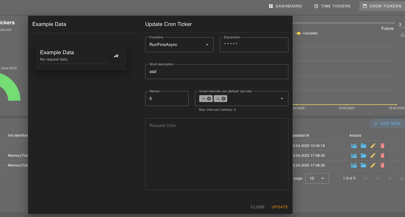Open chart icon in first 17:48:30 row
Screen dimensions: 405x217
click(354, 155)
